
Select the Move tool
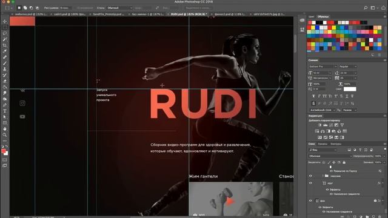click(x=5, y=22)
